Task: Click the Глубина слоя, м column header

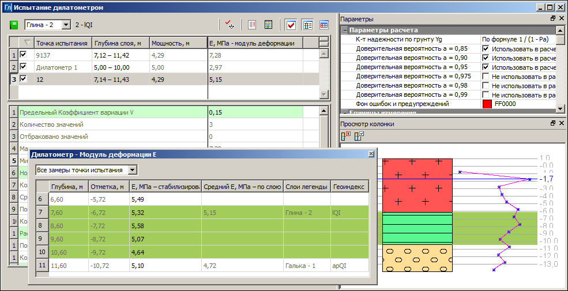Action: click(121, 43)
